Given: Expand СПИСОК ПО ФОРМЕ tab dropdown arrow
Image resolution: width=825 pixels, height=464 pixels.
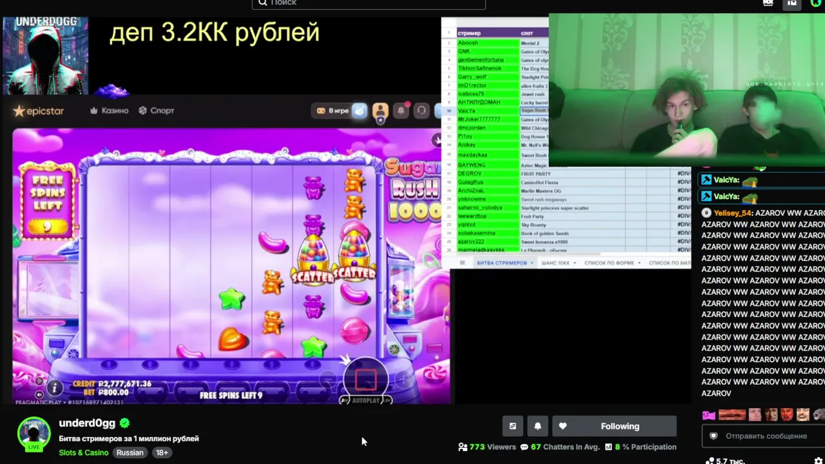Looking at the screenshot, I should click(639, 263).
